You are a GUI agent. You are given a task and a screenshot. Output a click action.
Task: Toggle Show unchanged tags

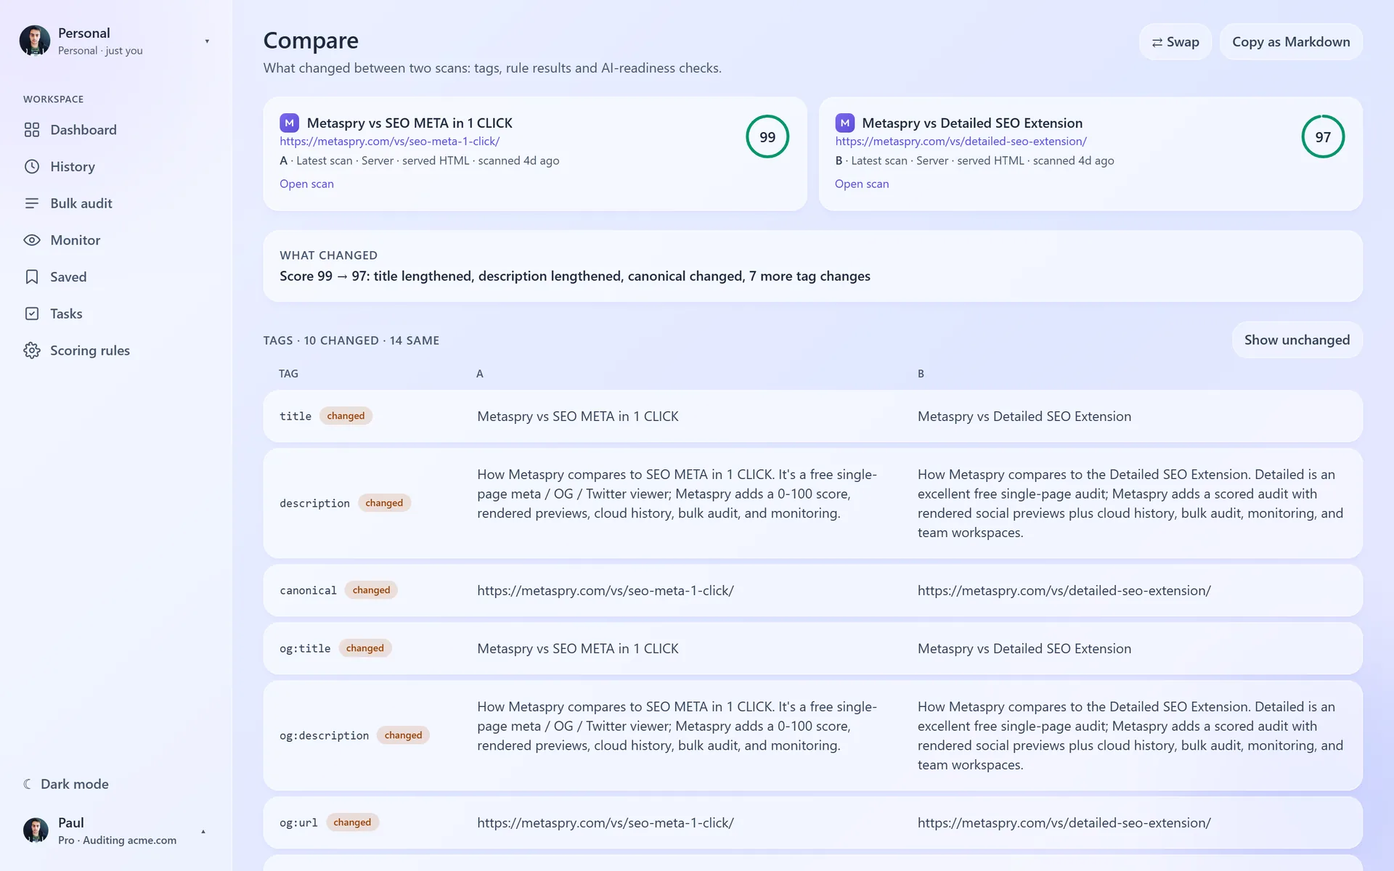(1297, 340)
